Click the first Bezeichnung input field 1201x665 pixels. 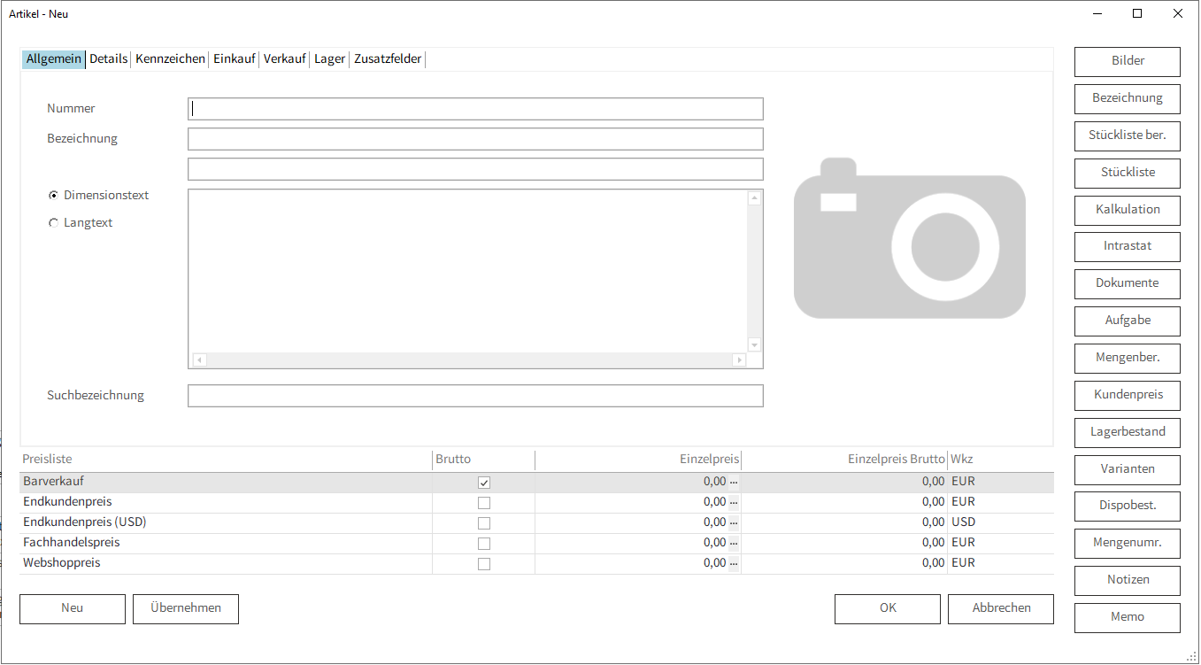pyautogui.click(x=475, y=139)
